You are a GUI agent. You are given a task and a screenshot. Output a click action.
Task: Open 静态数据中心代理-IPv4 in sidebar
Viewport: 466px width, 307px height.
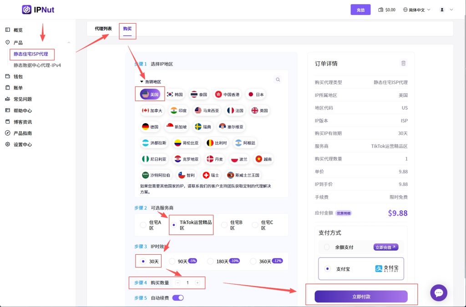click(37, 65)
